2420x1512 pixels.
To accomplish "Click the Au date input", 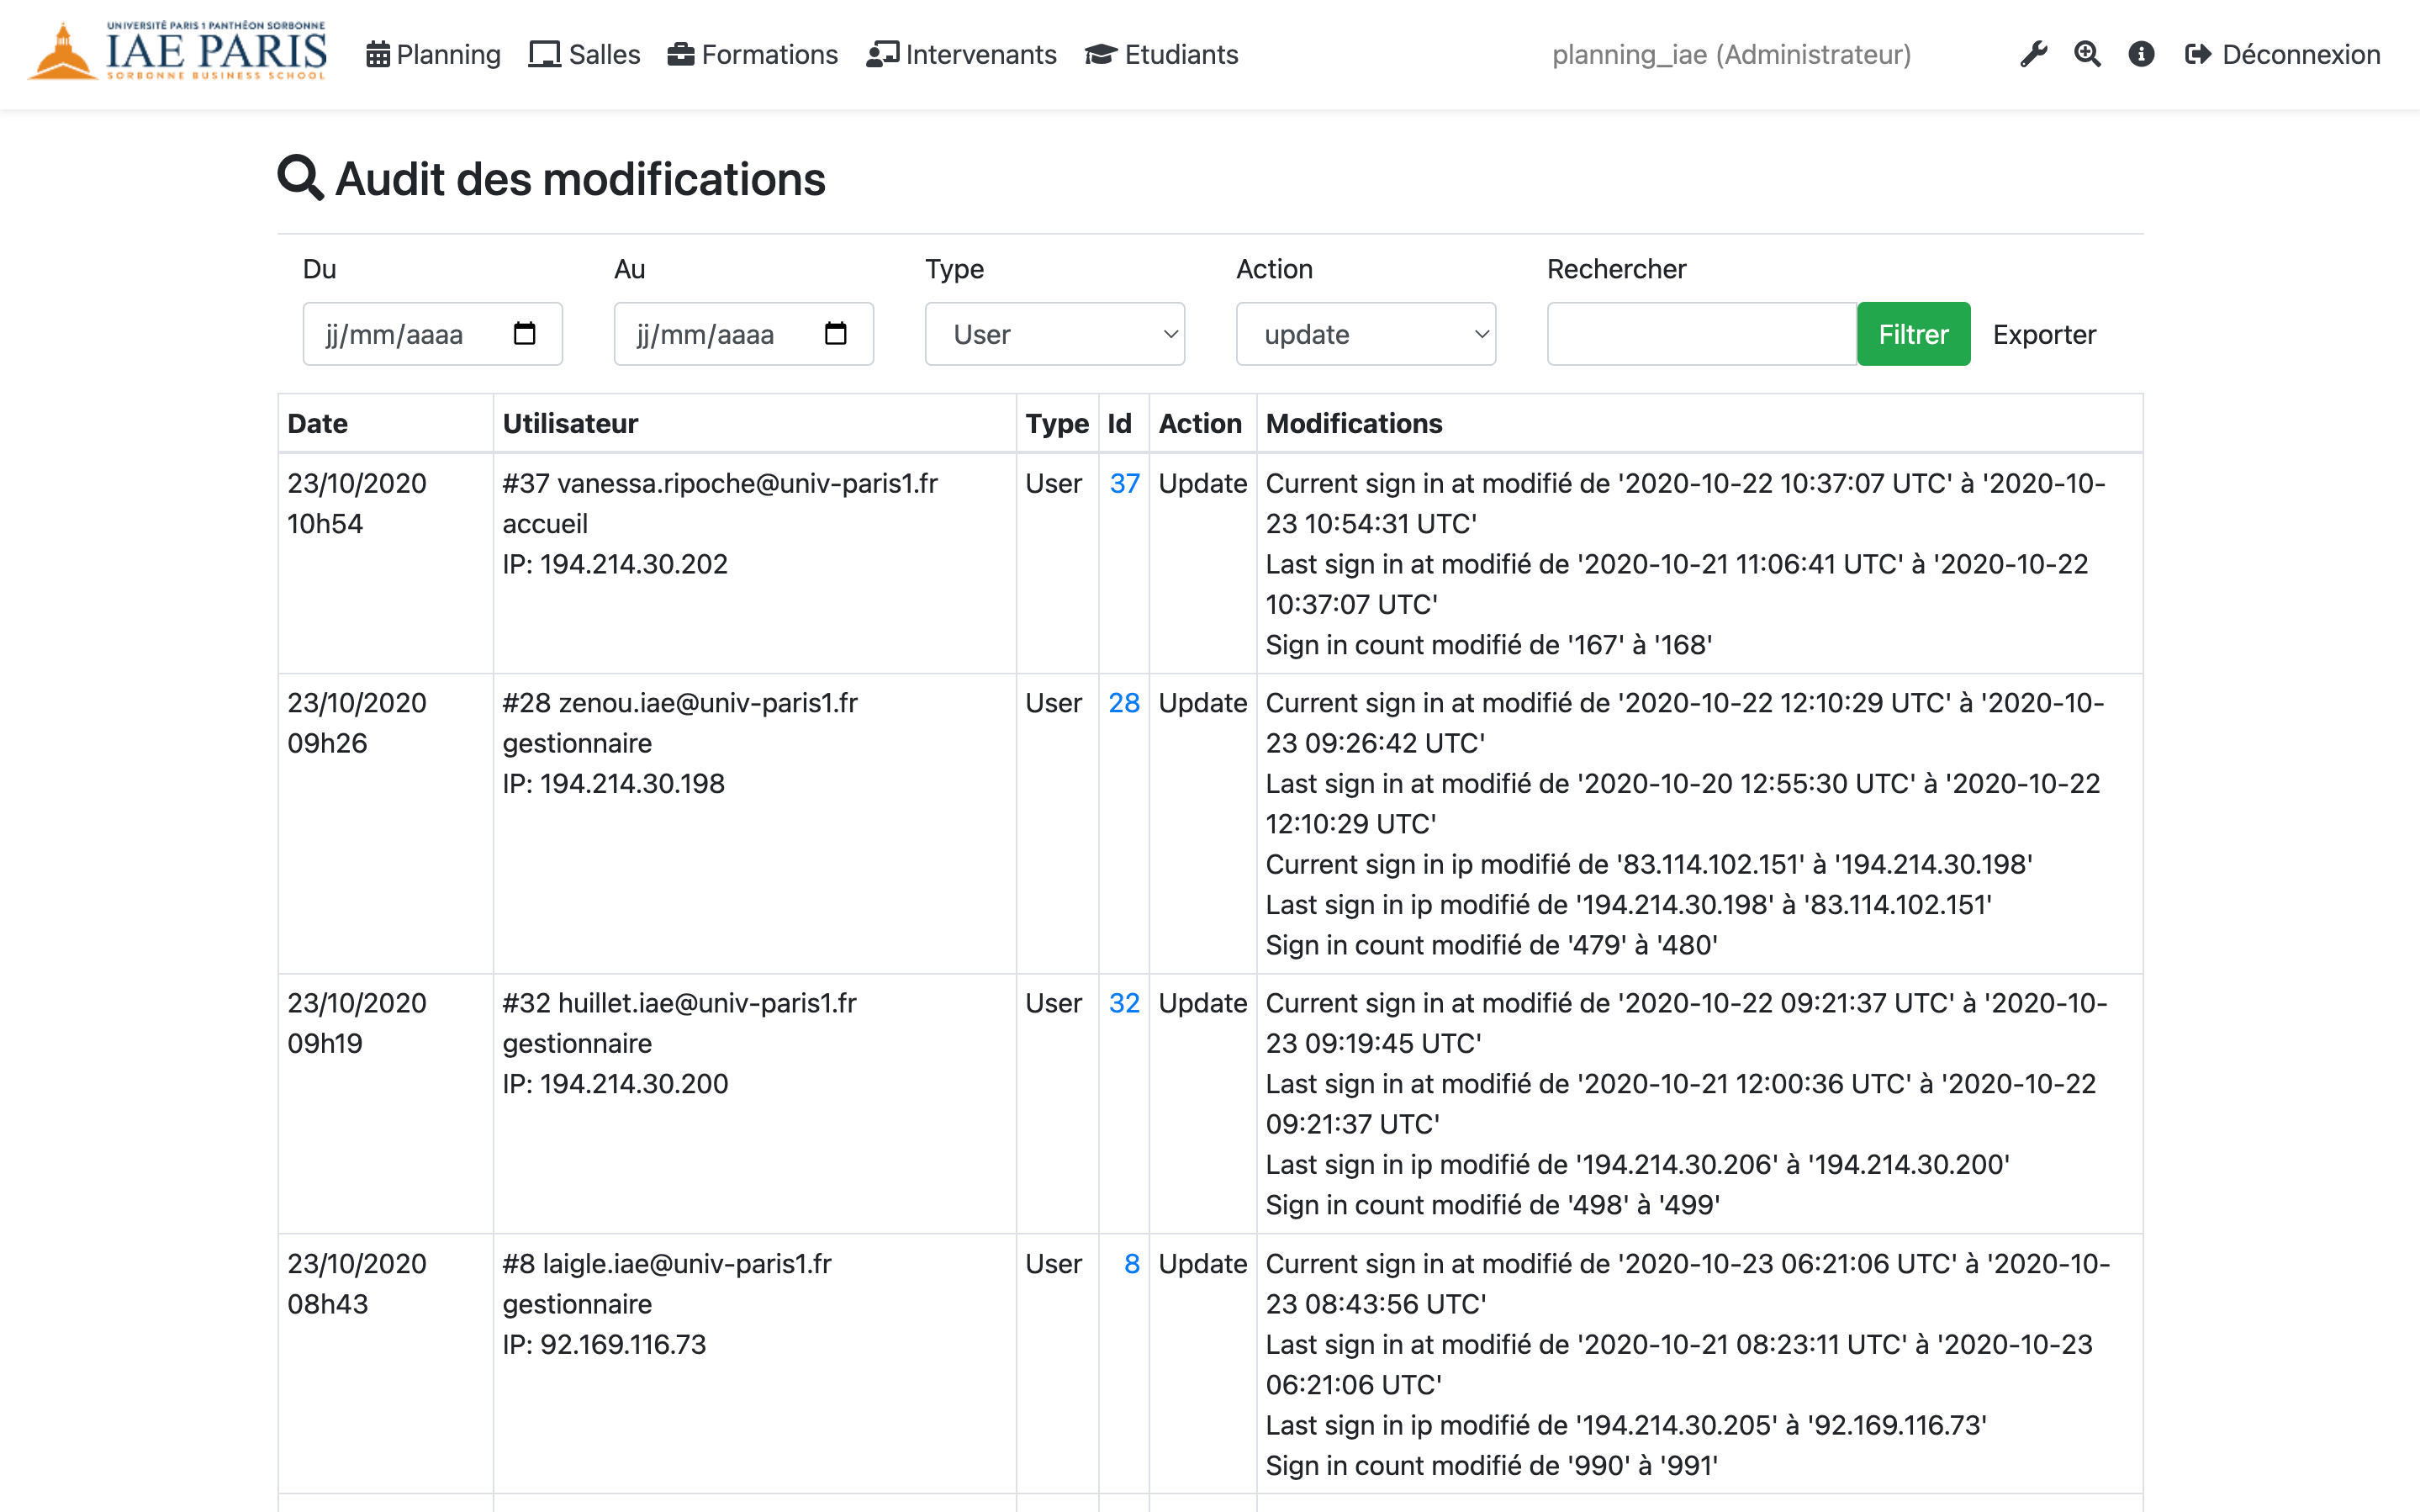I will [743, 334].
